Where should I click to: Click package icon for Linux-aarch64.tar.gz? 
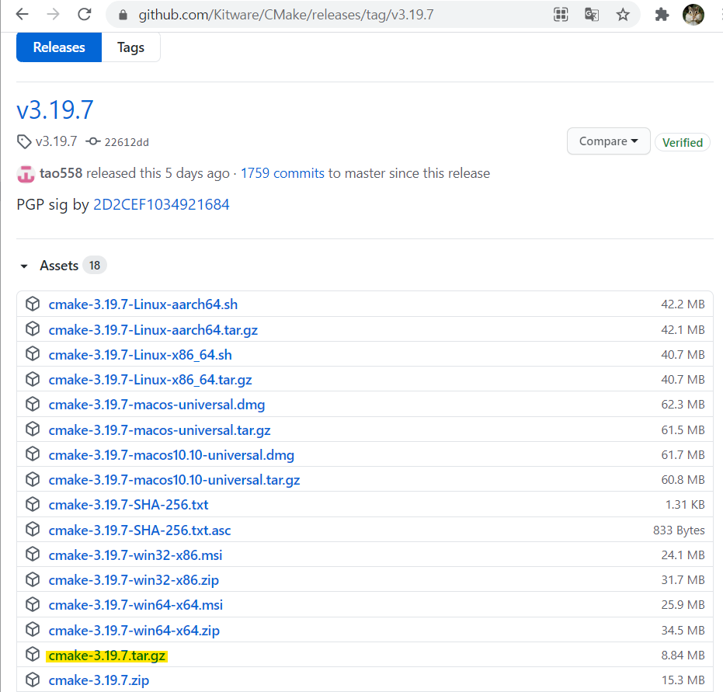[33, 329]
